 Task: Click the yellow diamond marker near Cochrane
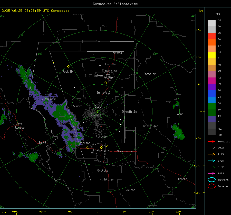click(x=88, y=148)
